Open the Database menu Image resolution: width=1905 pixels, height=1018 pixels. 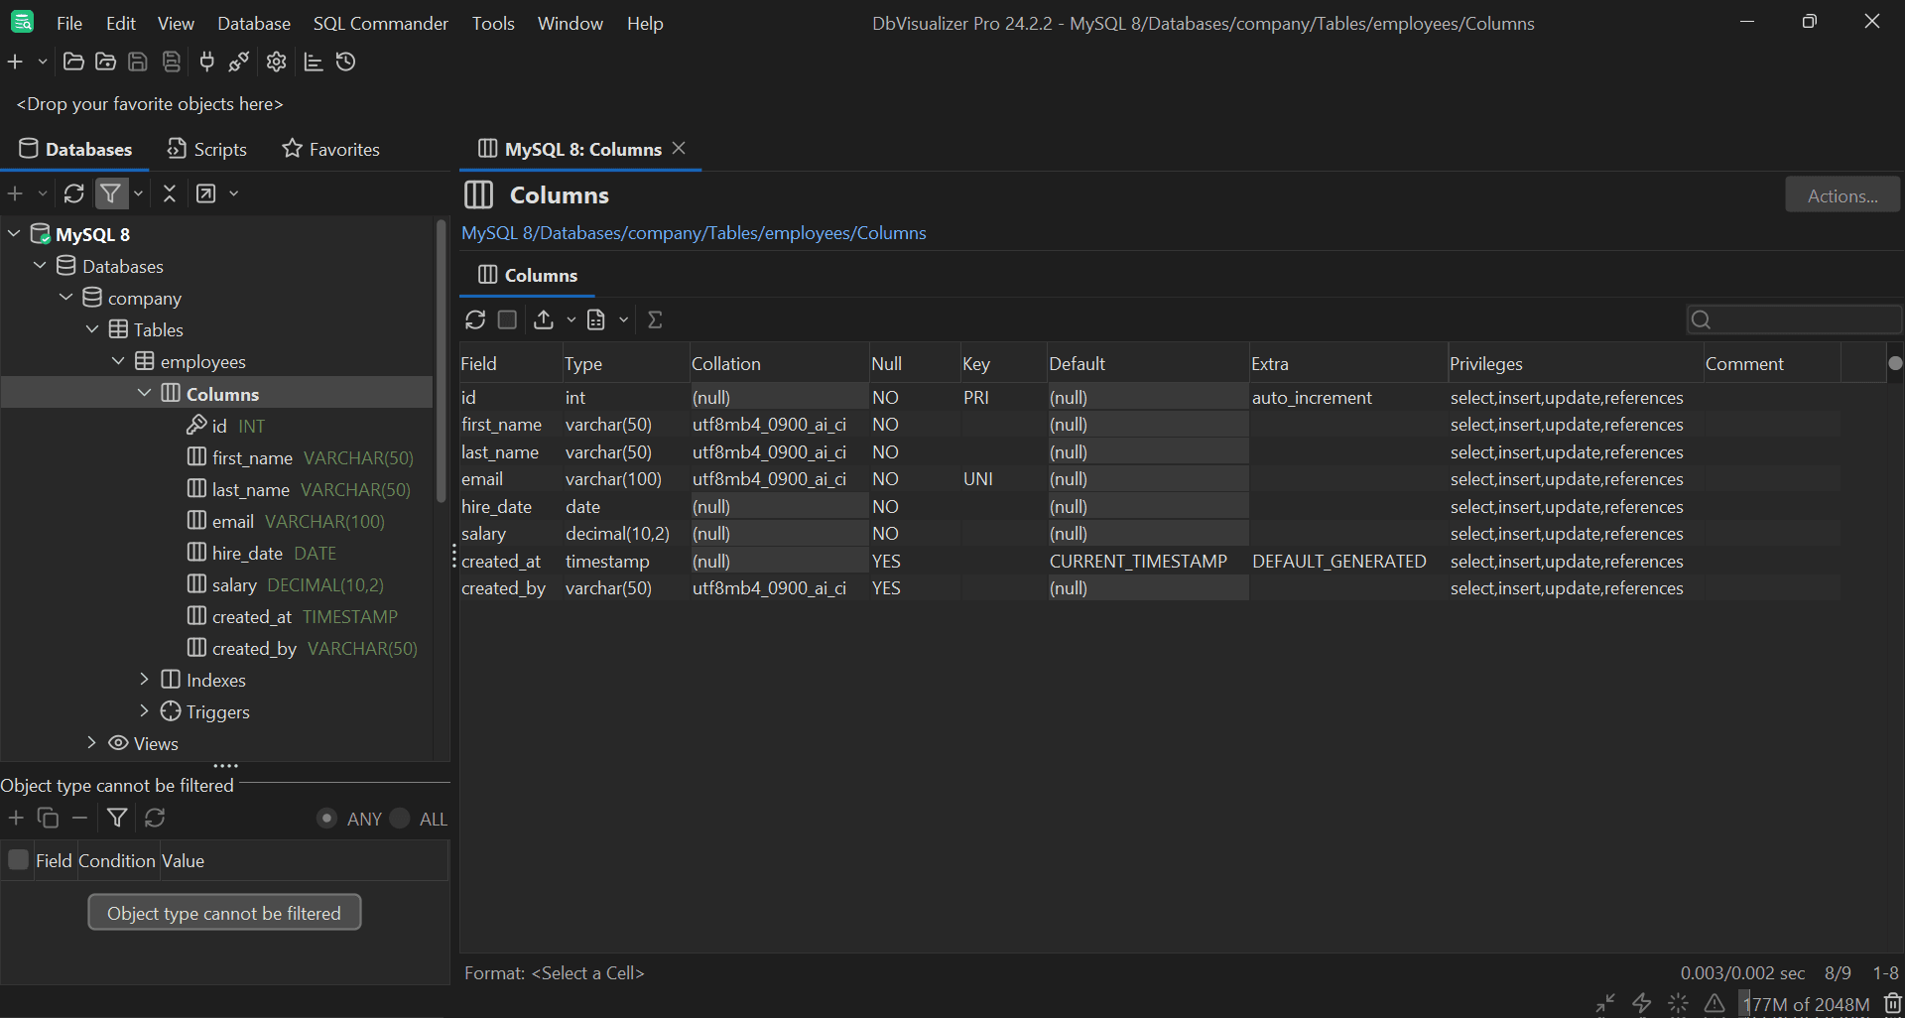[253, 23]
